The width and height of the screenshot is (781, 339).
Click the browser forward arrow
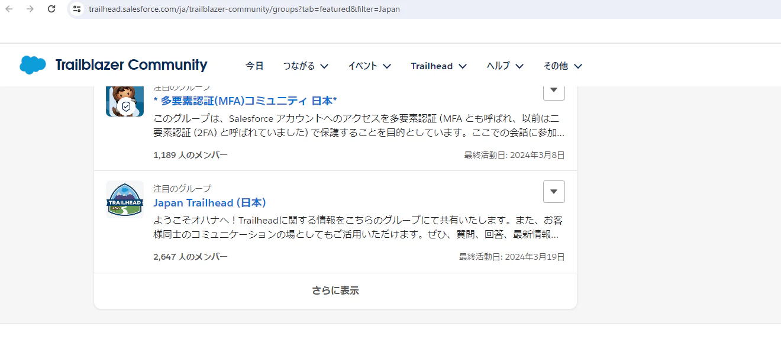pyautogui.click(x=30, y=9)
